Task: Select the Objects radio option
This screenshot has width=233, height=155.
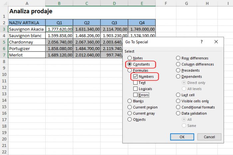Action: [129, 119]
